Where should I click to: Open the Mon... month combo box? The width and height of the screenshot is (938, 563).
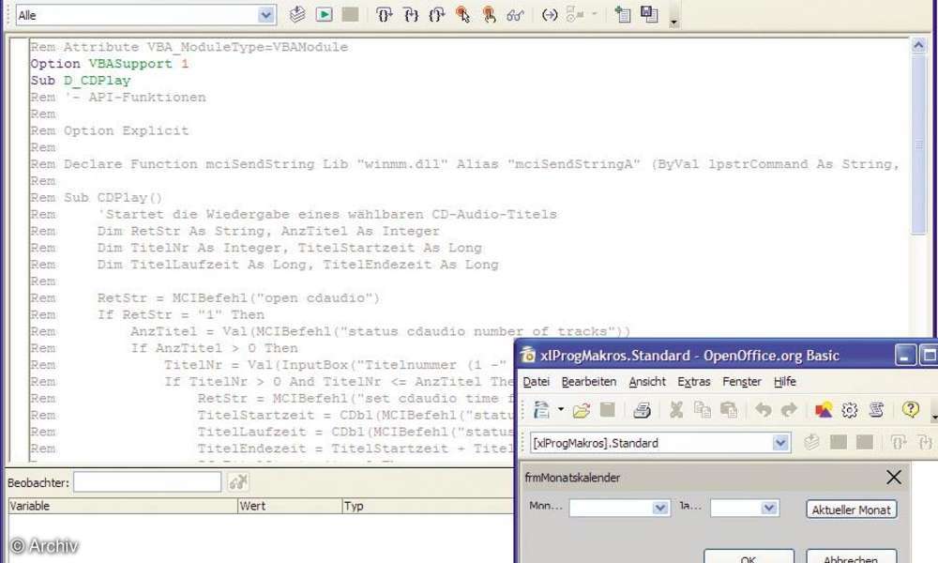coord(659,508)
